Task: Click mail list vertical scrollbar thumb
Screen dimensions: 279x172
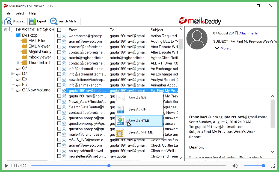Action: [x=181, y=44]
